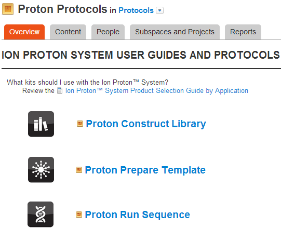Open the Reports tab
This screenshot has width=281, height=241.
243,32
